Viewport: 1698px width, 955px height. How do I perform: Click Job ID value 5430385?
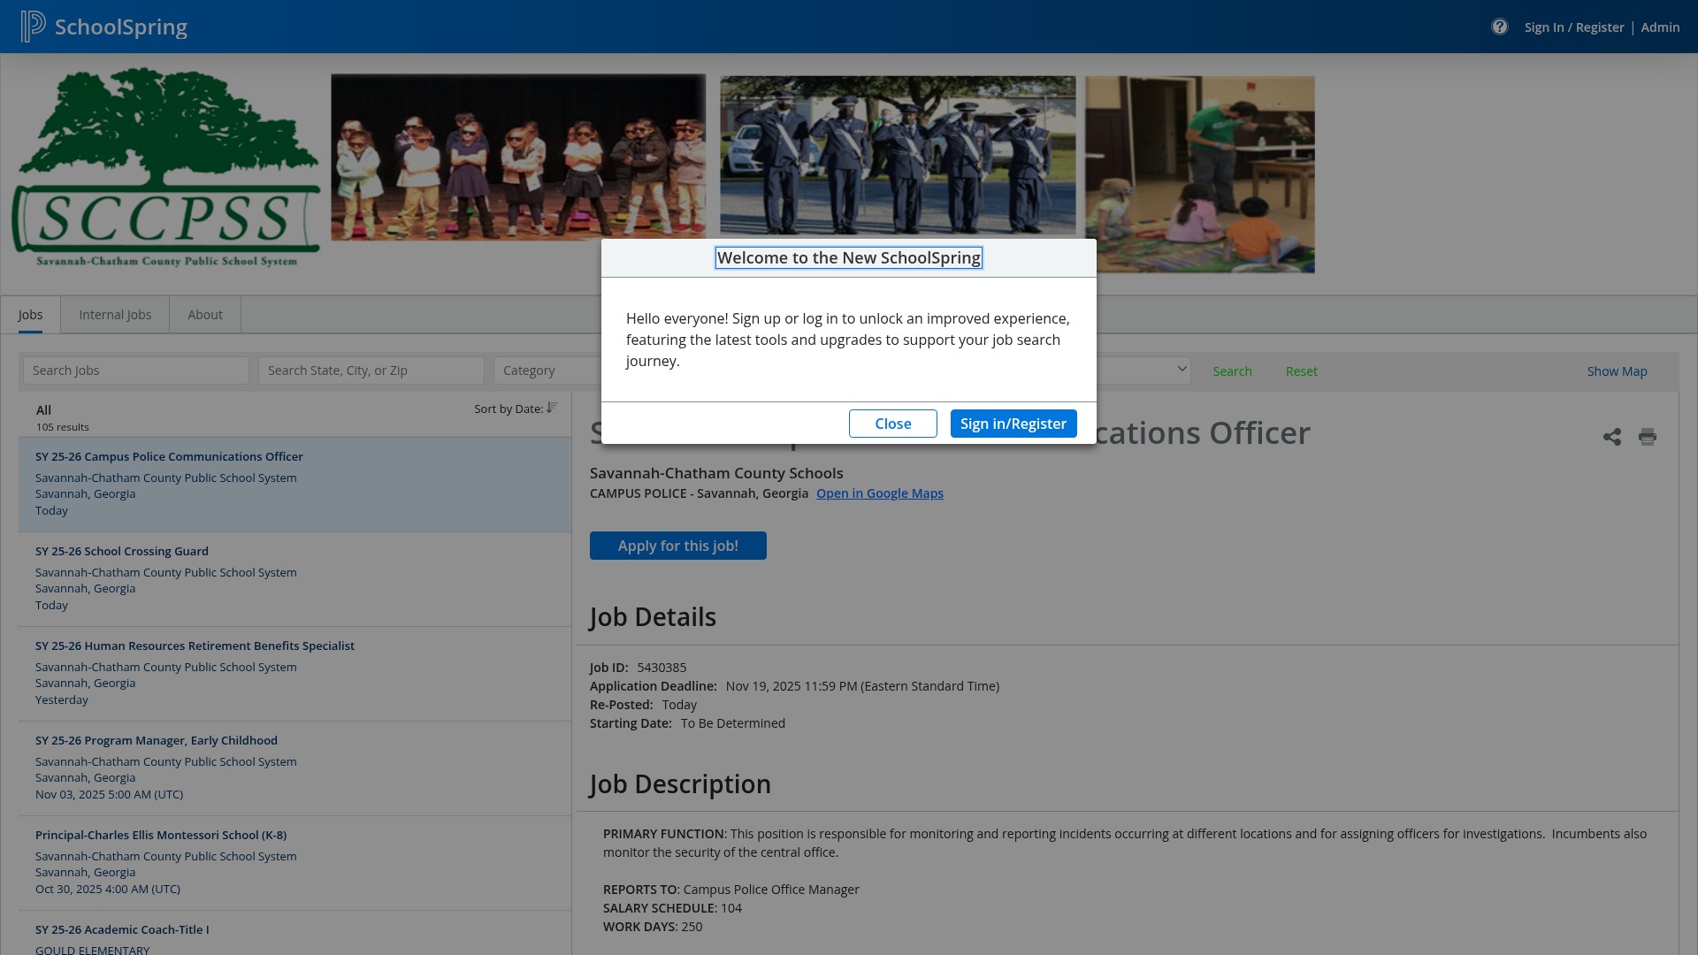[x=662, y=668]
